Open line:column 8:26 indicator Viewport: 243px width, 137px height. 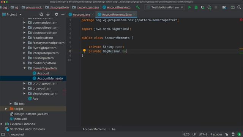point(186,134)
